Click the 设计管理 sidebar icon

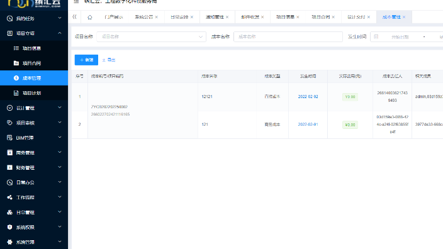(x=9, y=108)
